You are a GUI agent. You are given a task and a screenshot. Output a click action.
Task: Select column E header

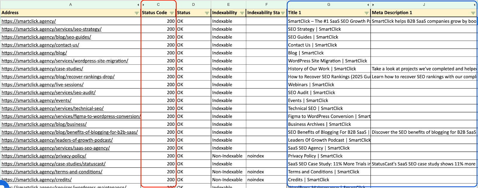coord(229,4)
